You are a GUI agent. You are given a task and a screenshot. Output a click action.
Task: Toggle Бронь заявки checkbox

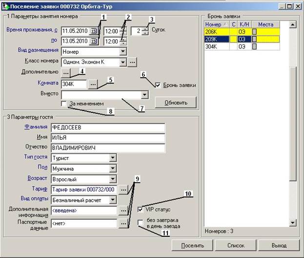[x=158, y=85]
